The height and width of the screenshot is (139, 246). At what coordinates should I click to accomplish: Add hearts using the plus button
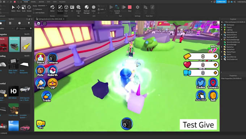pos(215,65)
